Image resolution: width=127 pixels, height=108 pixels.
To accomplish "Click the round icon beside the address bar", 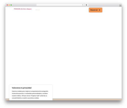I will 86,5.
